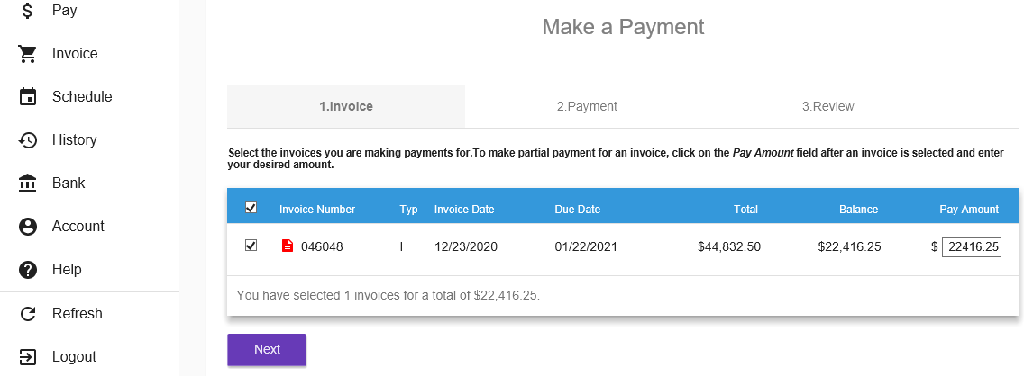Switch to the 2.Payment step tab
Viewport: 1024px width, 376px height.
[587, 106]
